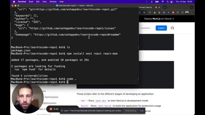The width and height of the screenshot is (205, 115).
Task: Stop the Loom recording with red square
Action: point(51,109)
